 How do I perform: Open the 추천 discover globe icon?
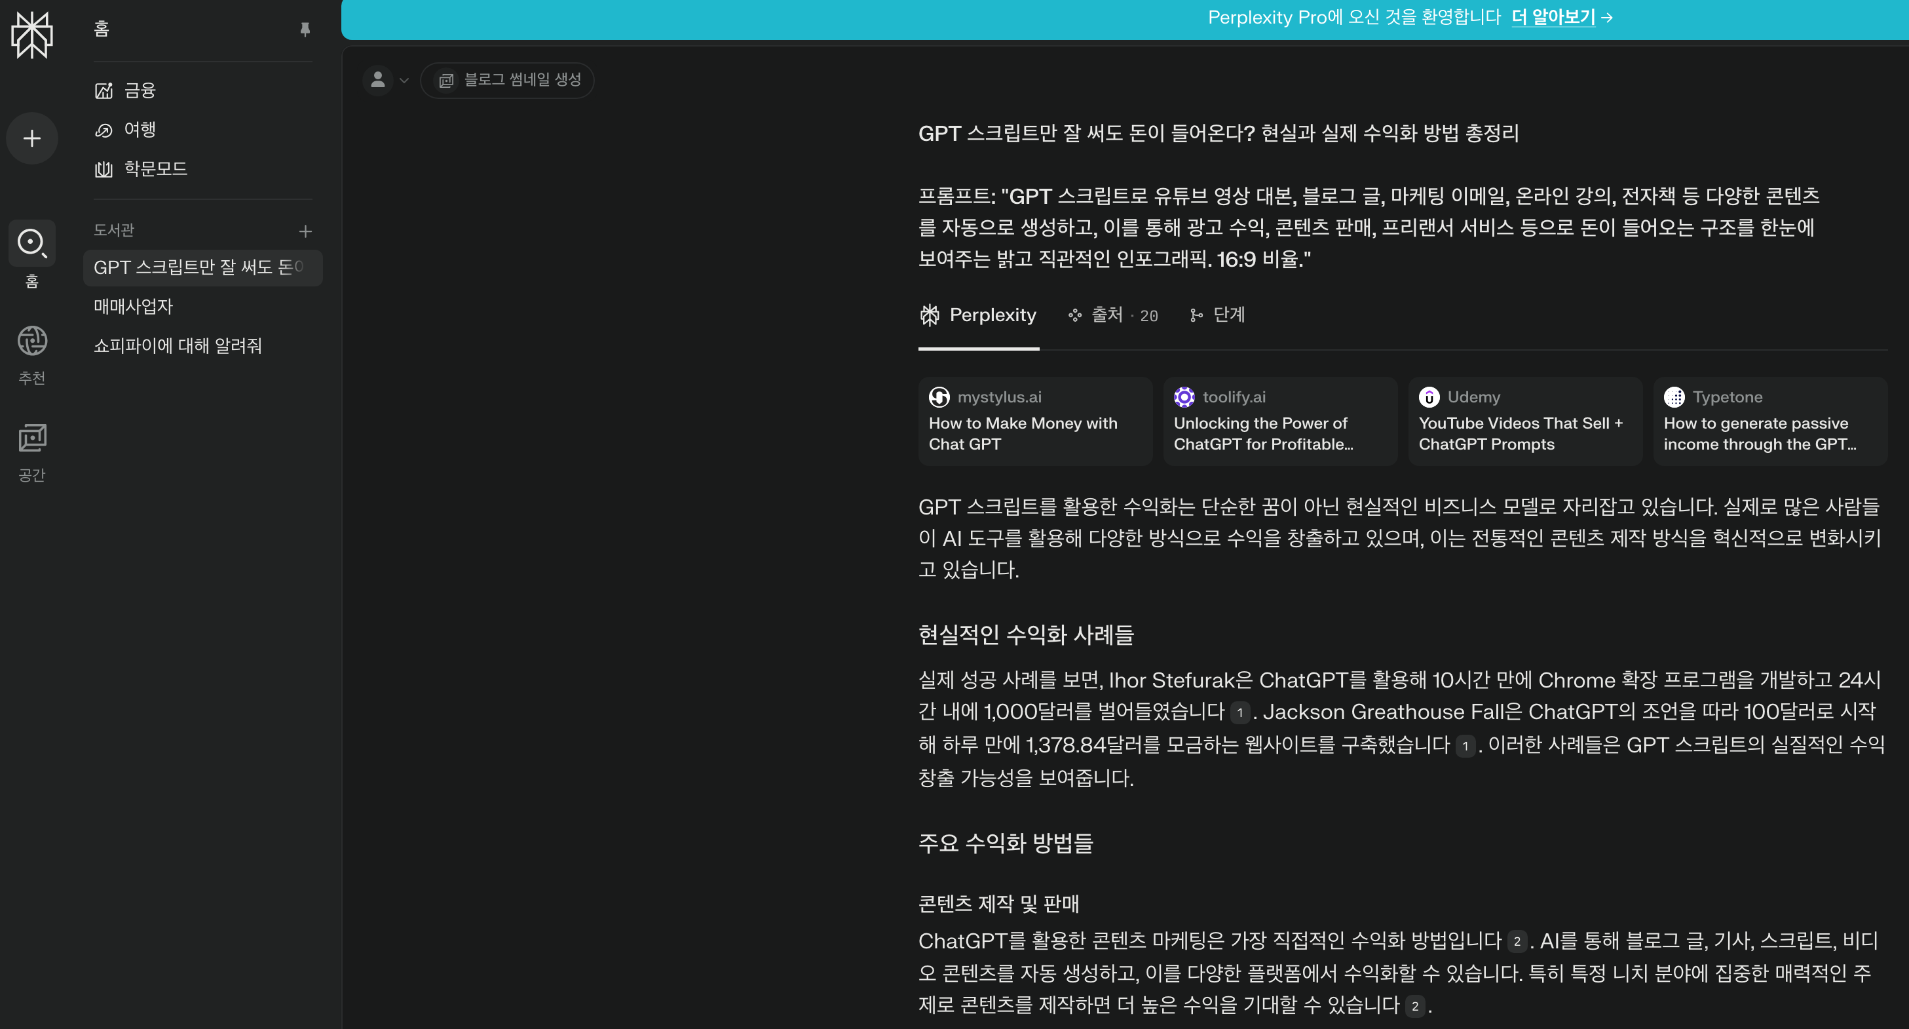pos(32,341)
